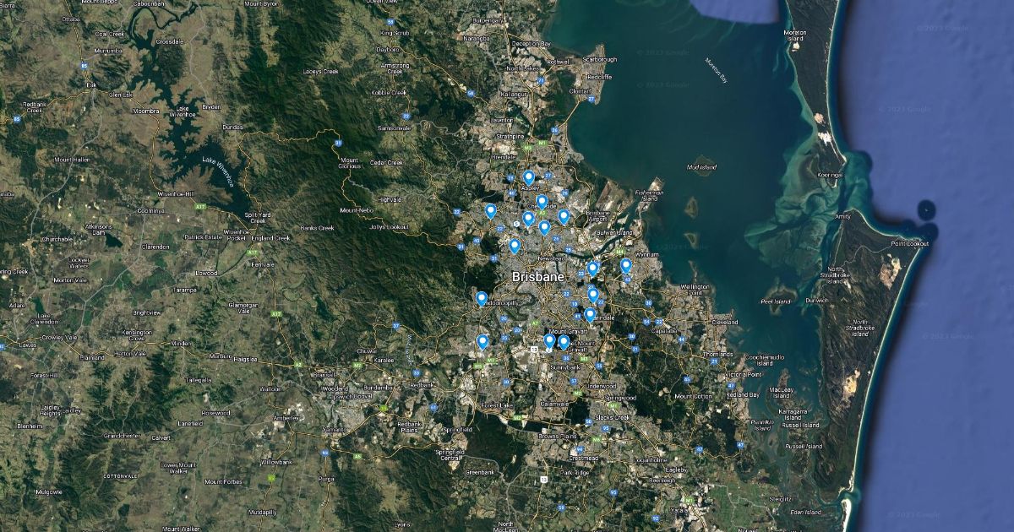Open the pin located at Indooroopilly
The width and height of the screenshot is (1014, 532).
[482, 298]
